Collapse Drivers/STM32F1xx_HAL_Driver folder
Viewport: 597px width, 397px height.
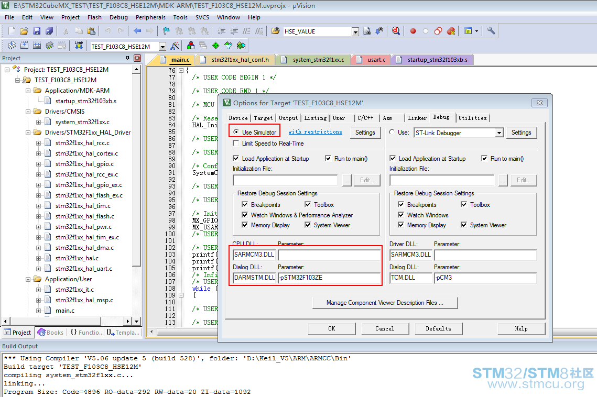[x=28, y=133]
